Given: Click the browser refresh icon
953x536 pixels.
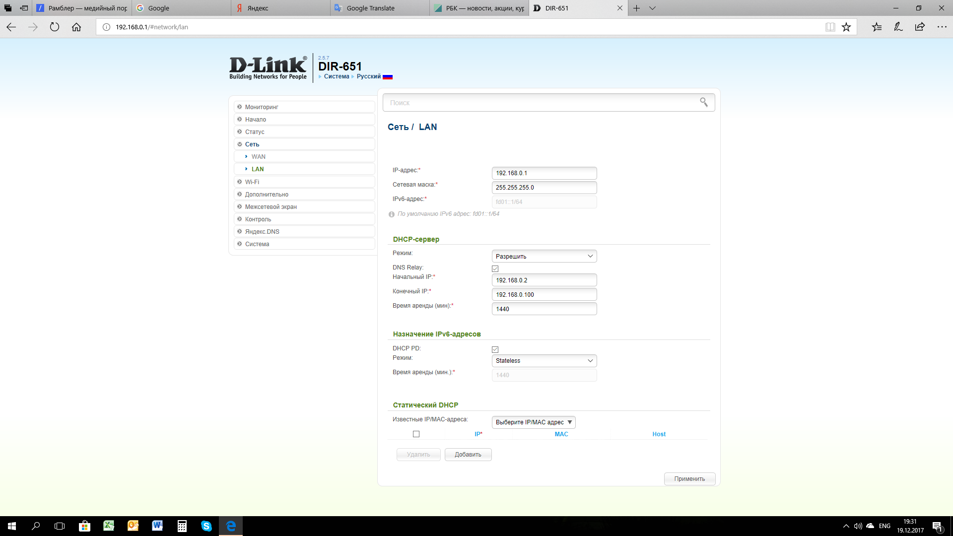Looking at the screenshot, I should pyautogui.click(x=55, y=27).
